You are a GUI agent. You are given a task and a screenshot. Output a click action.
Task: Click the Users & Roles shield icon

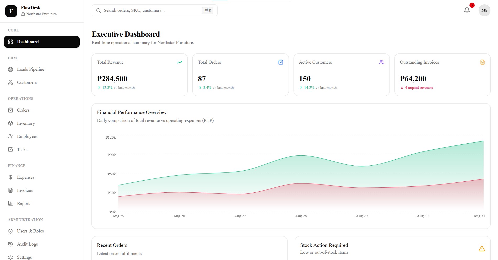point(10,231)
